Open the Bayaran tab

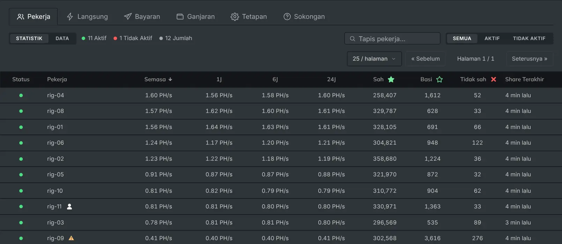[x=142, y=16]
